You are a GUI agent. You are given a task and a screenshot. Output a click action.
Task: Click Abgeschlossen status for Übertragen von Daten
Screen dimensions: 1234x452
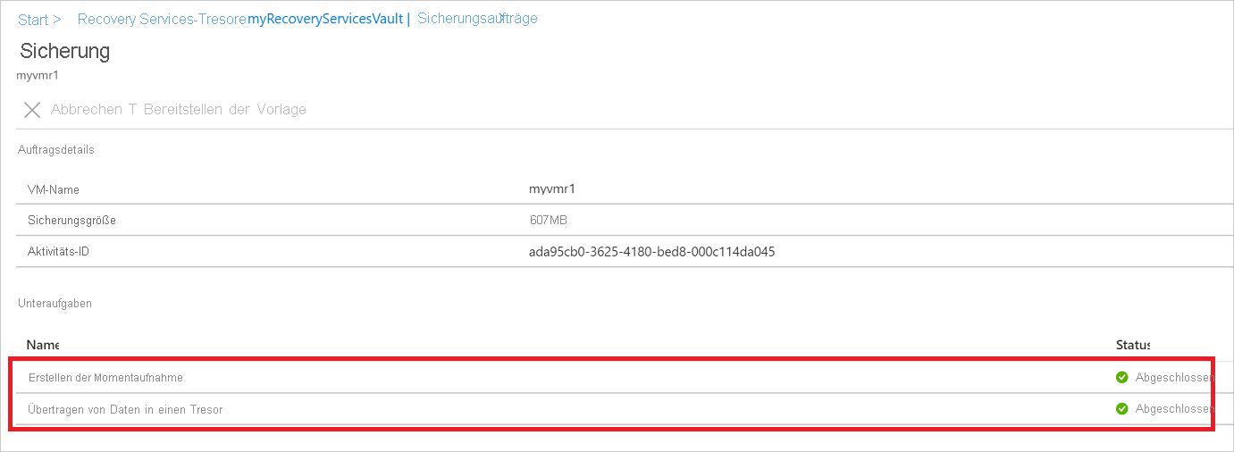[x=1174, y=409]
